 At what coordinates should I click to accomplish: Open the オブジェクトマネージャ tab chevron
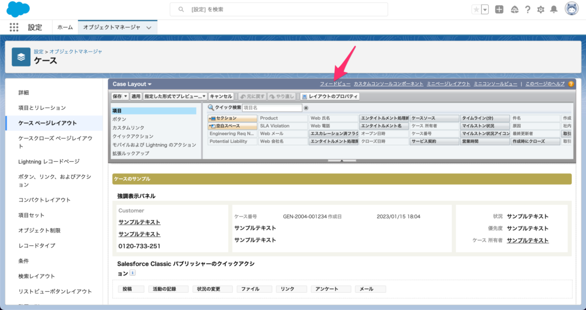149,27
